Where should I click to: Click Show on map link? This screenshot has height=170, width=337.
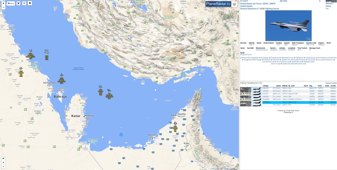[x=275, y=64]
